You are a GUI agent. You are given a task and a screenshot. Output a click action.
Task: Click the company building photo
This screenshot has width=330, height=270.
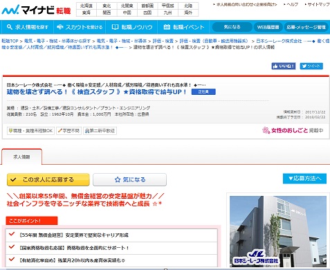pyautogui.click(x=278, y=231)
